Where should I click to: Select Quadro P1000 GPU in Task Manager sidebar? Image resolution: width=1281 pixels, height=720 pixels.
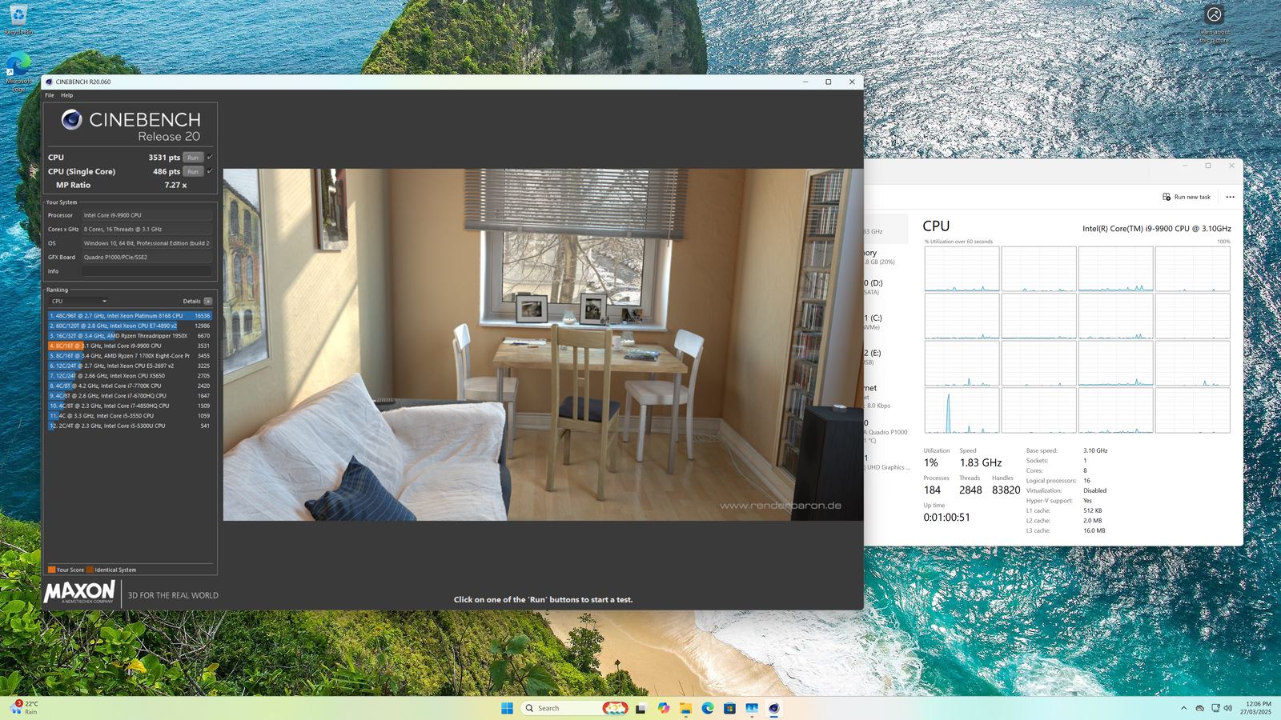pyautogui.click(x=886, y=432)
